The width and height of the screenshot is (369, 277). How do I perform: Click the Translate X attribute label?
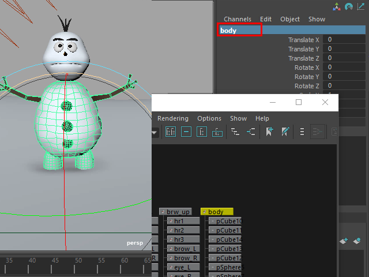[x=303, y=40]
